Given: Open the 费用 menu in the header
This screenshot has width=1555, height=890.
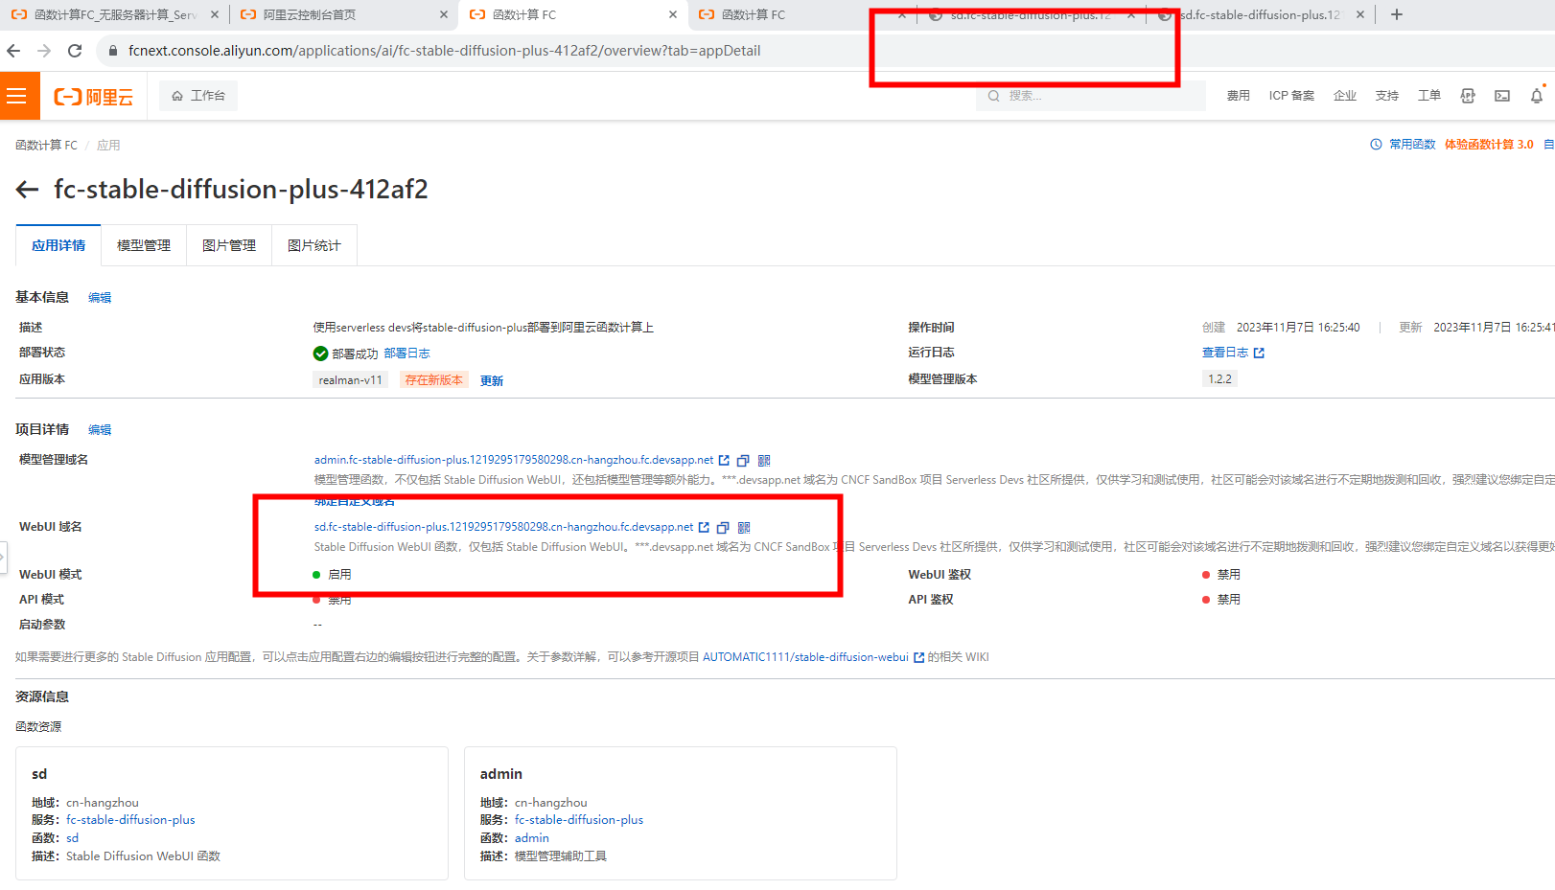Looking at the screenshot, I should pos(1238,96).
